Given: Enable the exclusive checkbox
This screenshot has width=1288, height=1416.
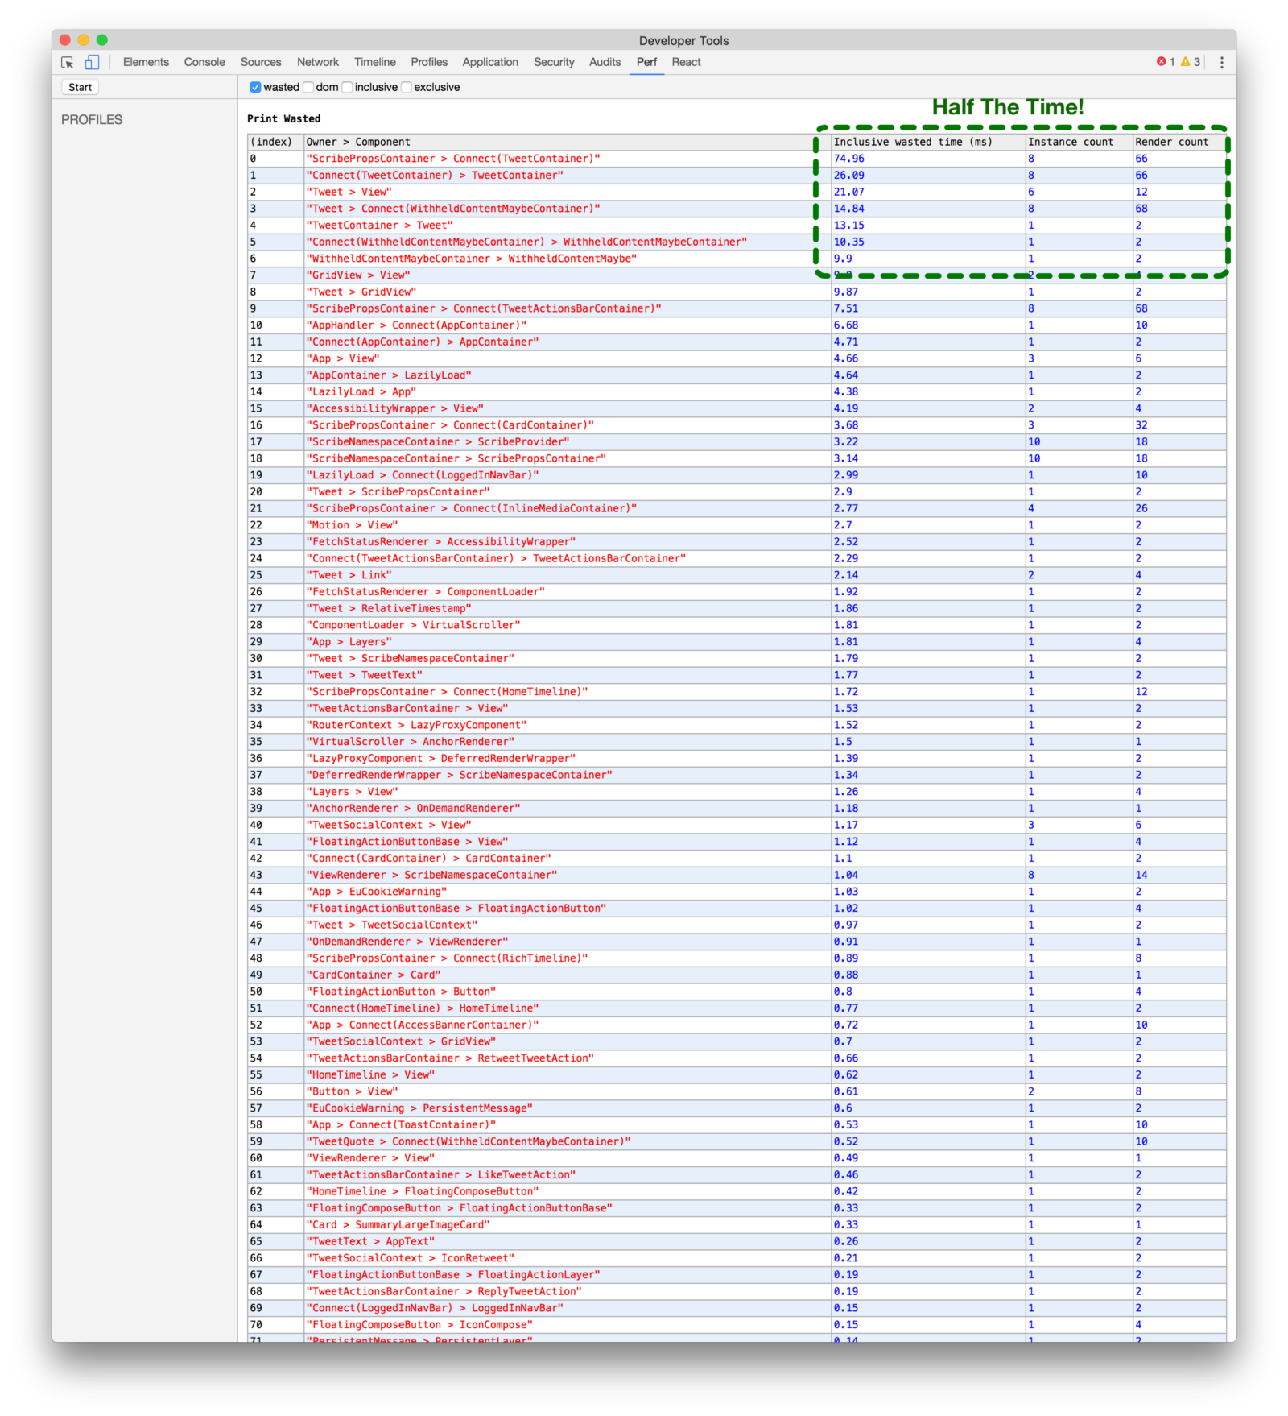Looking at the screenshot, I should (x=407, y=87).
